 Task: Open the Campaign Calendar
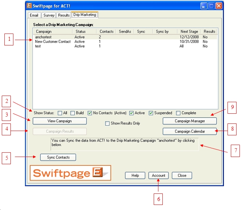coord(190,131)
